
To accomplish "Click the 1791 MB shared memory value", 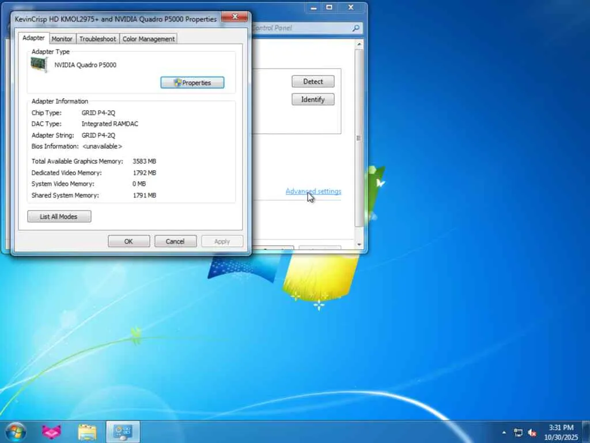I will coord(145,196).
